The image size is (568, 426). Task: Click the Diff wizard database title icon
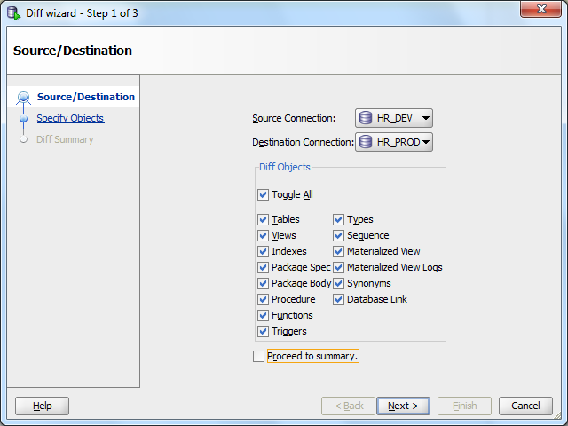click(x=14, y=13)
